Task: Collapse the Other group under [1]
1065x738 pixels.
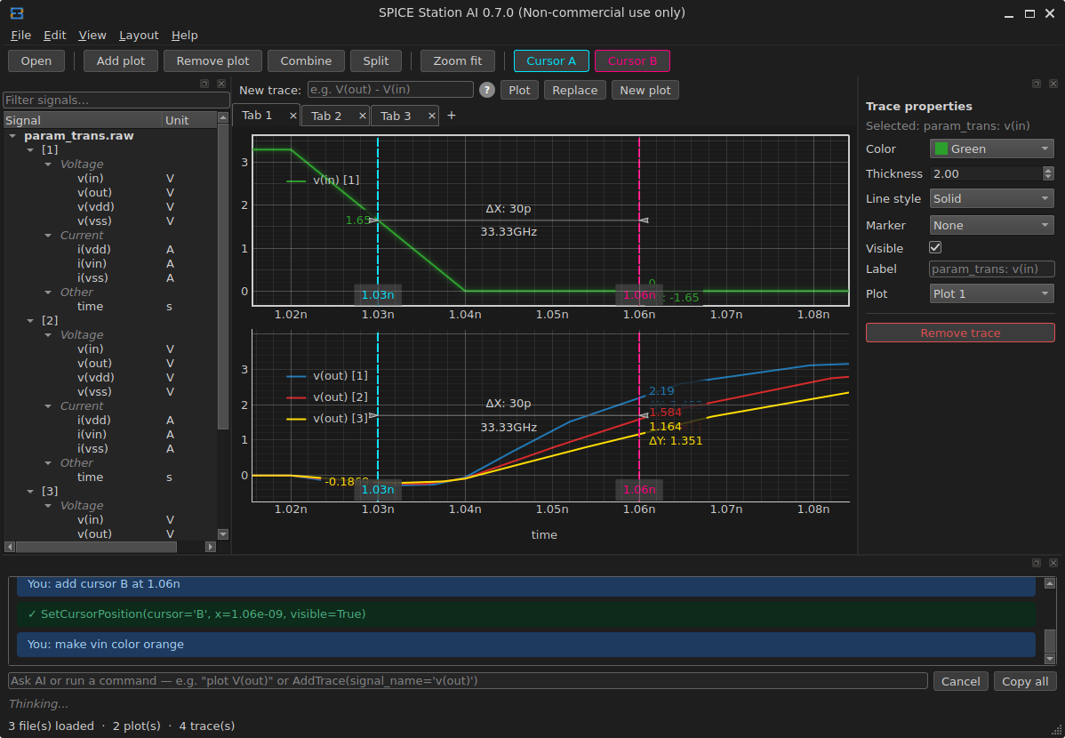Action: coord(47,293)
